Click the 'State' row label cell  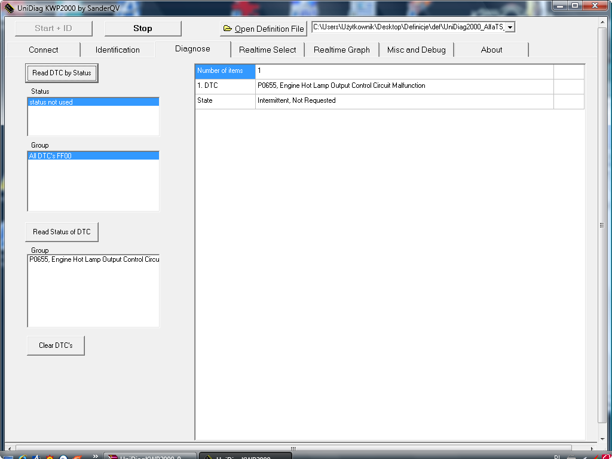225,100
